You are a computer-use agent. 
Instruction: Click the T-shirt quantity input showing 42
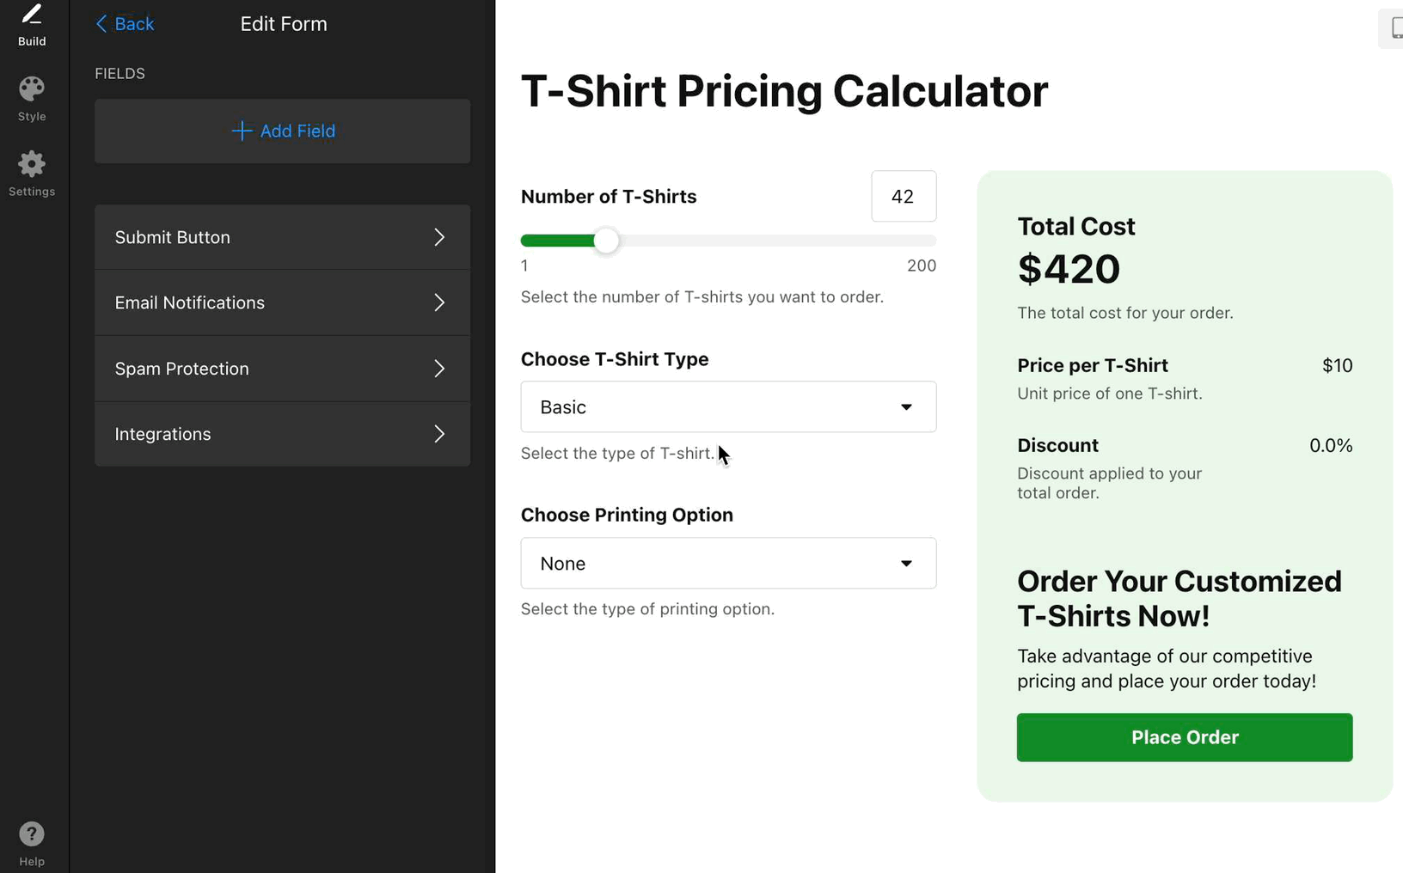(903, 197)
